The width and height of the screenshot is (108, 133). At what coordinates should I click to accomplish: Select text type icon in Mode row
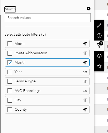coord(85,44)
